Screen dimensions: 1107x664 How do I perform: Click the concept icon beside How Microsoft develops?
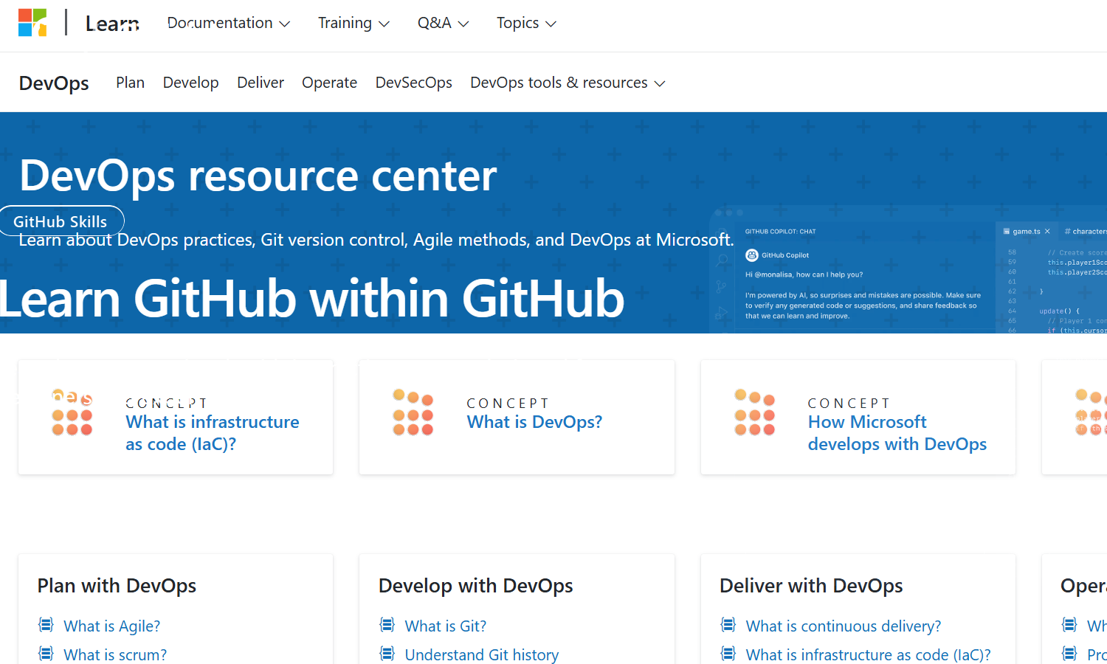754,412
